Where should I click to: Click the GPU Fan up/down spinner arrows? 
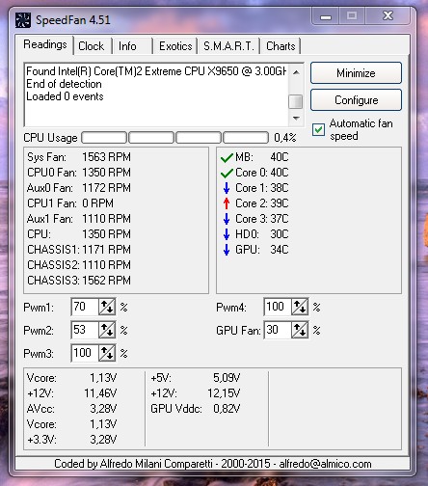click(x=300, y=330)
